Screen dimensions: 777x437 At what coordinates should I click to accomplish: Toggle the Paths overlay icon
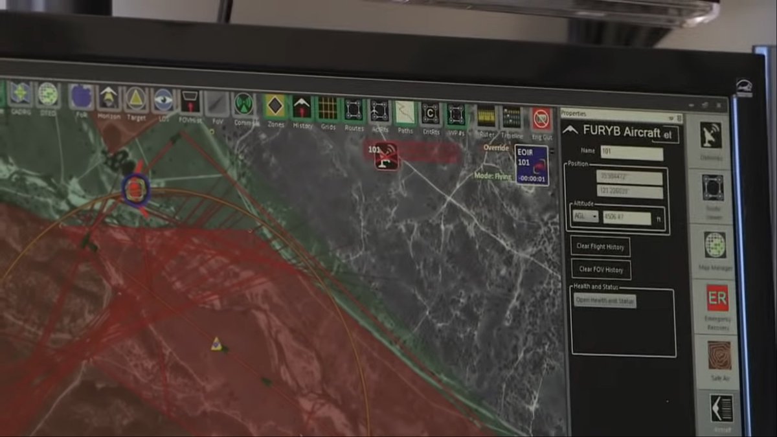tap(405, 112)
